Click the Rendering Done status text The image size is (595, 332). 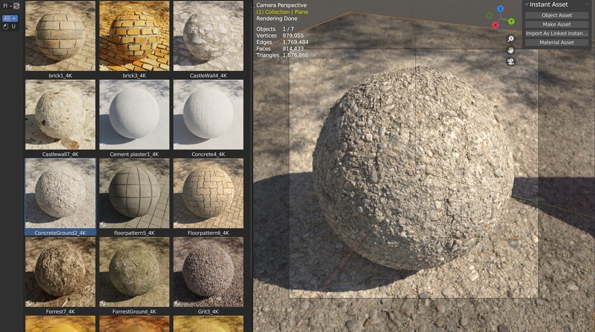[276, 18]
